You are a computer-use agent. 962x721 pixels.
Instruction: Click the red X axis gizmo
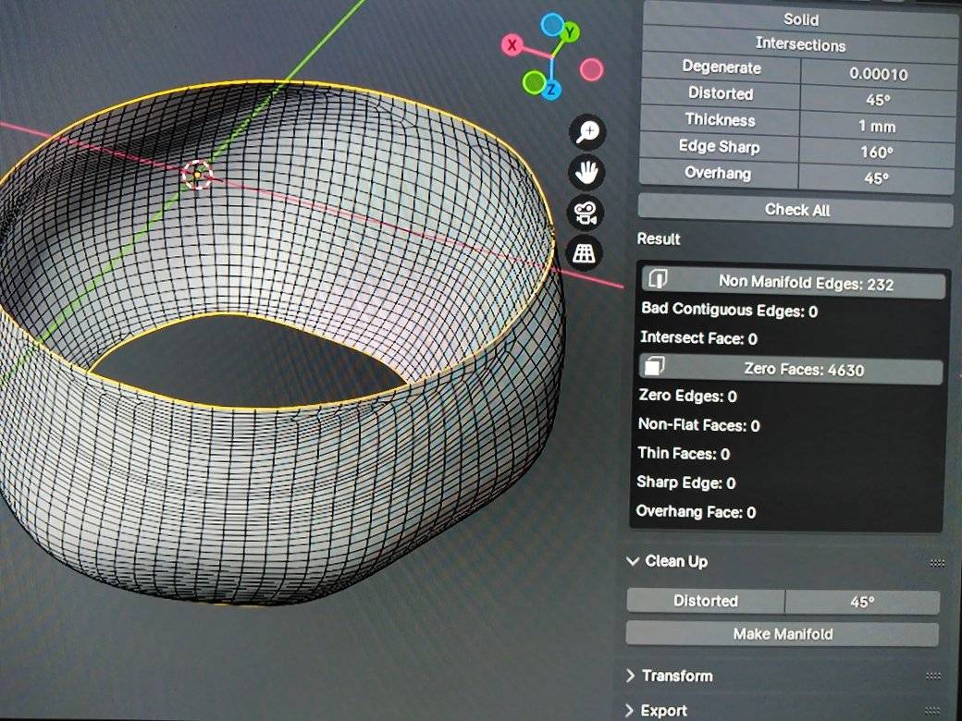coord(512,44)
